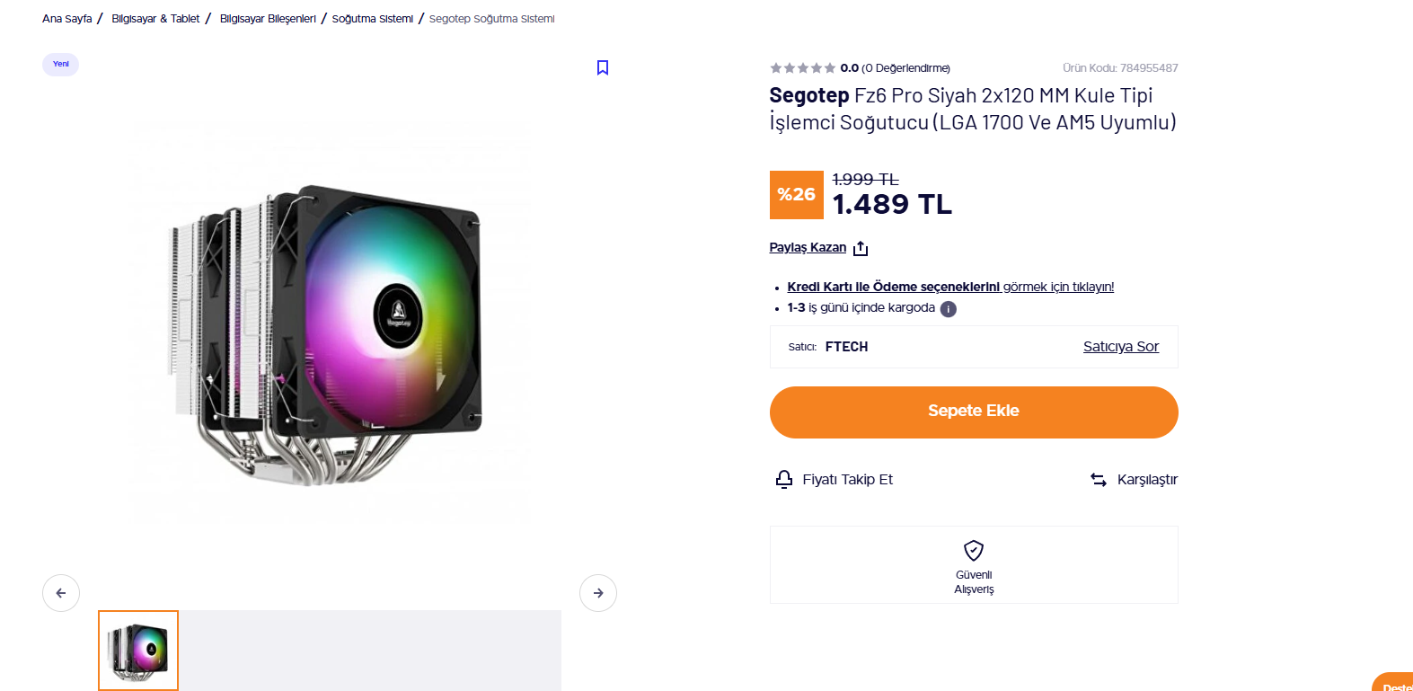
Task: Bookmark this product with the save icon
Action: [x=603, y=67]
